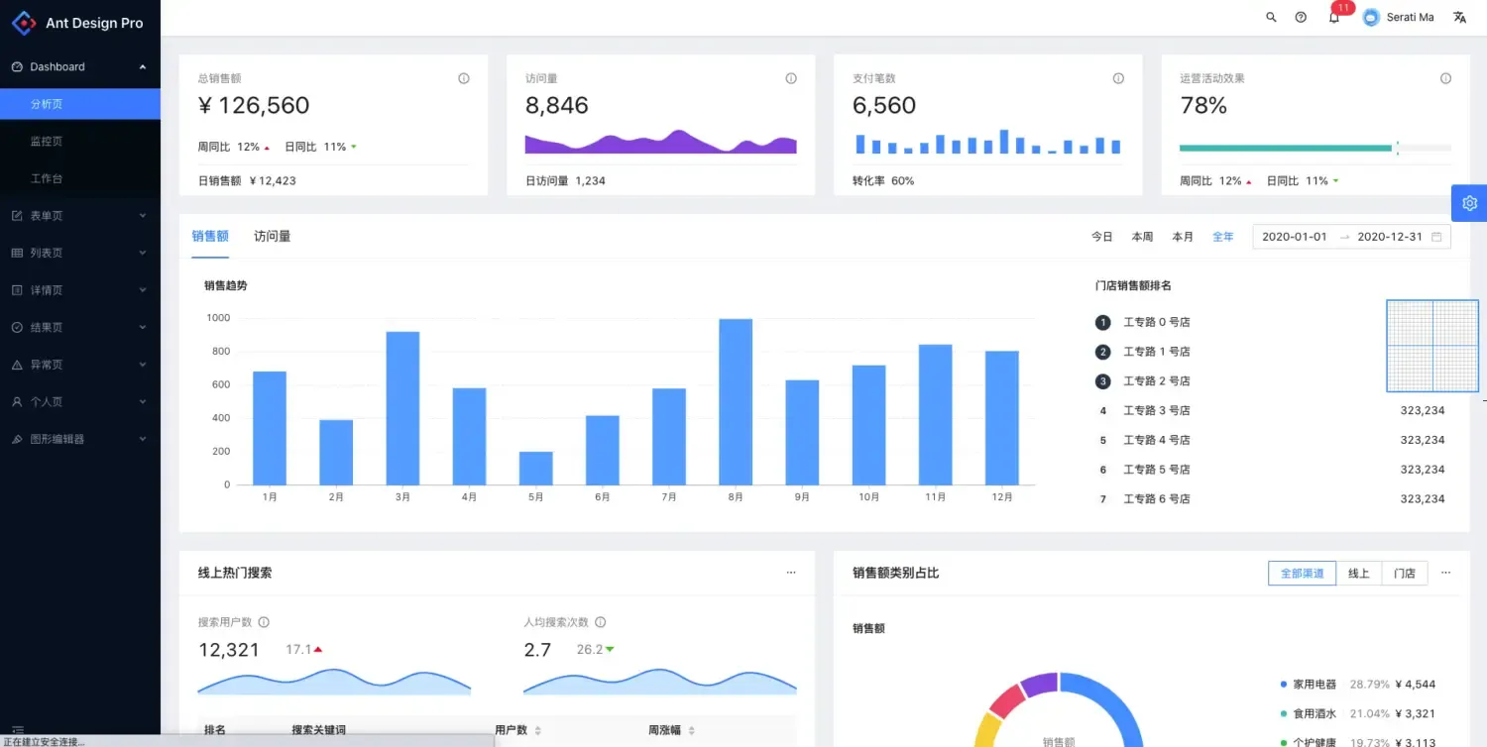The width and height of the screenshot is (1487, 747).
Task: Click the Ant Design Pro logo
Action: pos(79,22)
